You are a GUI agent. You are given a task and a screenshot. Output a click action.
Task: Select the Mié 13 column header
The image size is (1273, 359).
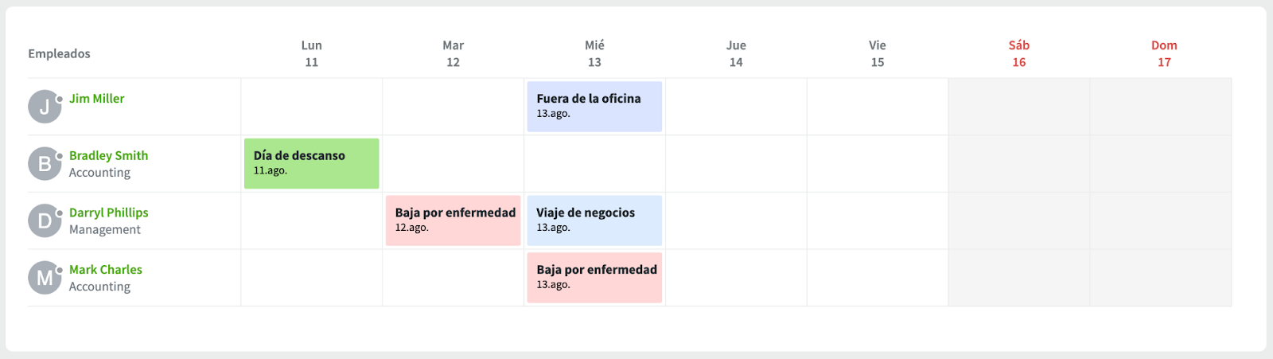coord(594,53)
